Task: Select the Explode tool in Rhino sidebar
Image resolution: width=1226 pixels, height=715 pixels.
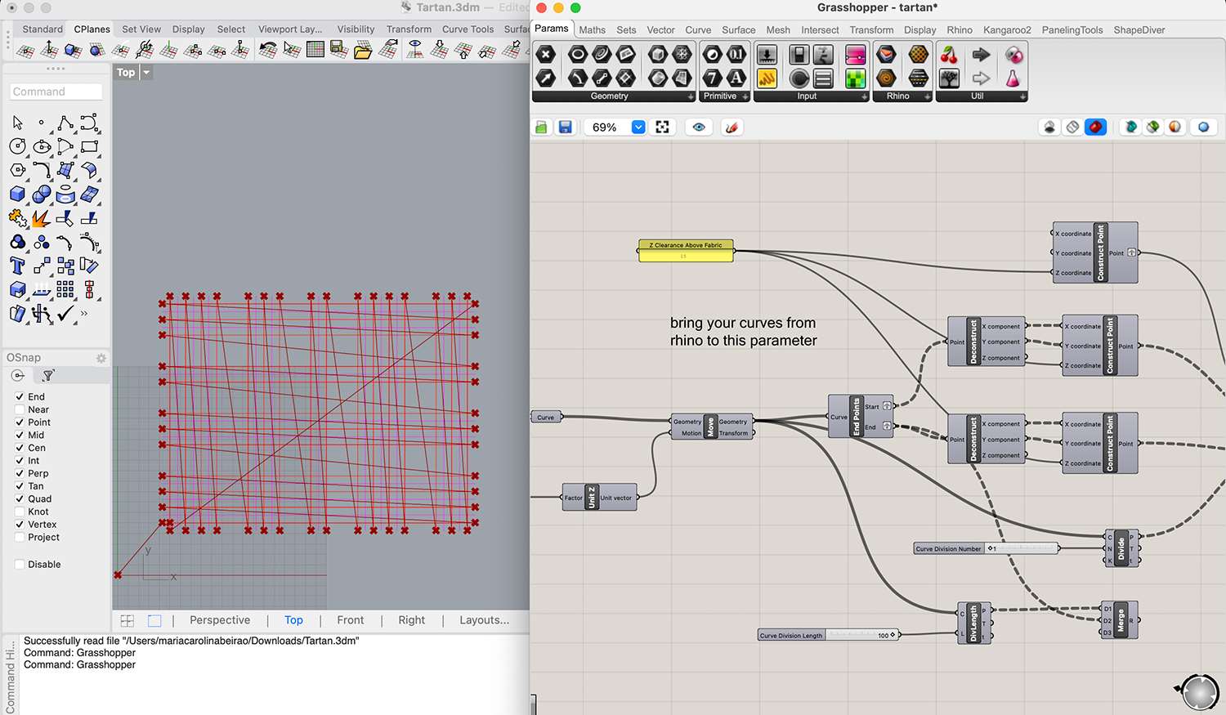Action: [x=41, y=218]
